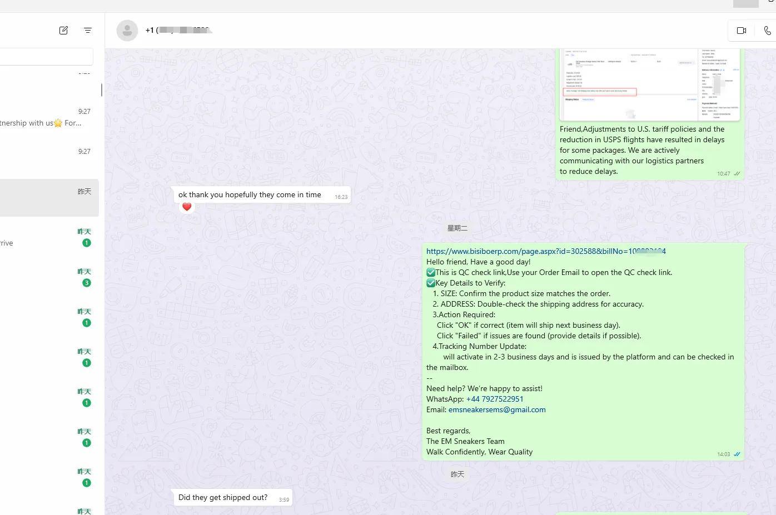This screenshot has width=776, height=515.
Task: Select the tariff policies delay message text
Action: tap(642, 150)
